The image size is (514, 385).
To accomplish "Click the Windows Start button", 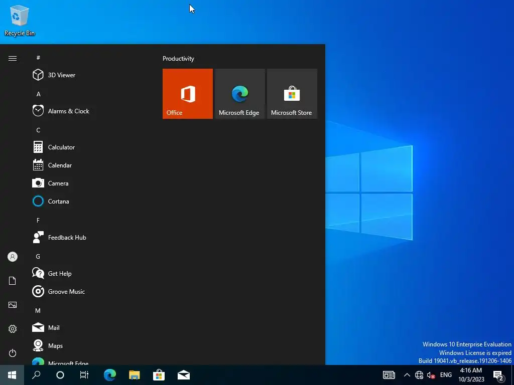I will click(12, 375).
